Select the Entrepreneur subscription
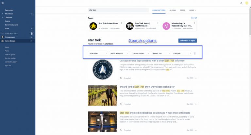This screenshot has height=135, width=251. pyautogui.click(x=18, y=37)
